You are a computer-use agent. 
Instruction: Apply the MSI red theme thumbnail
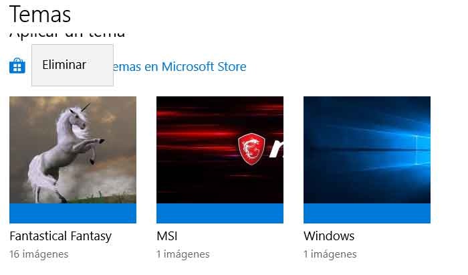220,160
